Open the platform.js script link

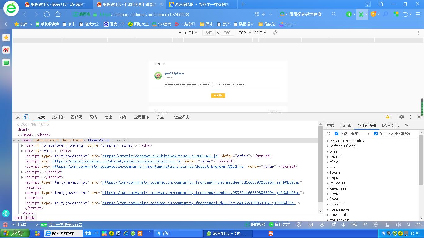116,161
